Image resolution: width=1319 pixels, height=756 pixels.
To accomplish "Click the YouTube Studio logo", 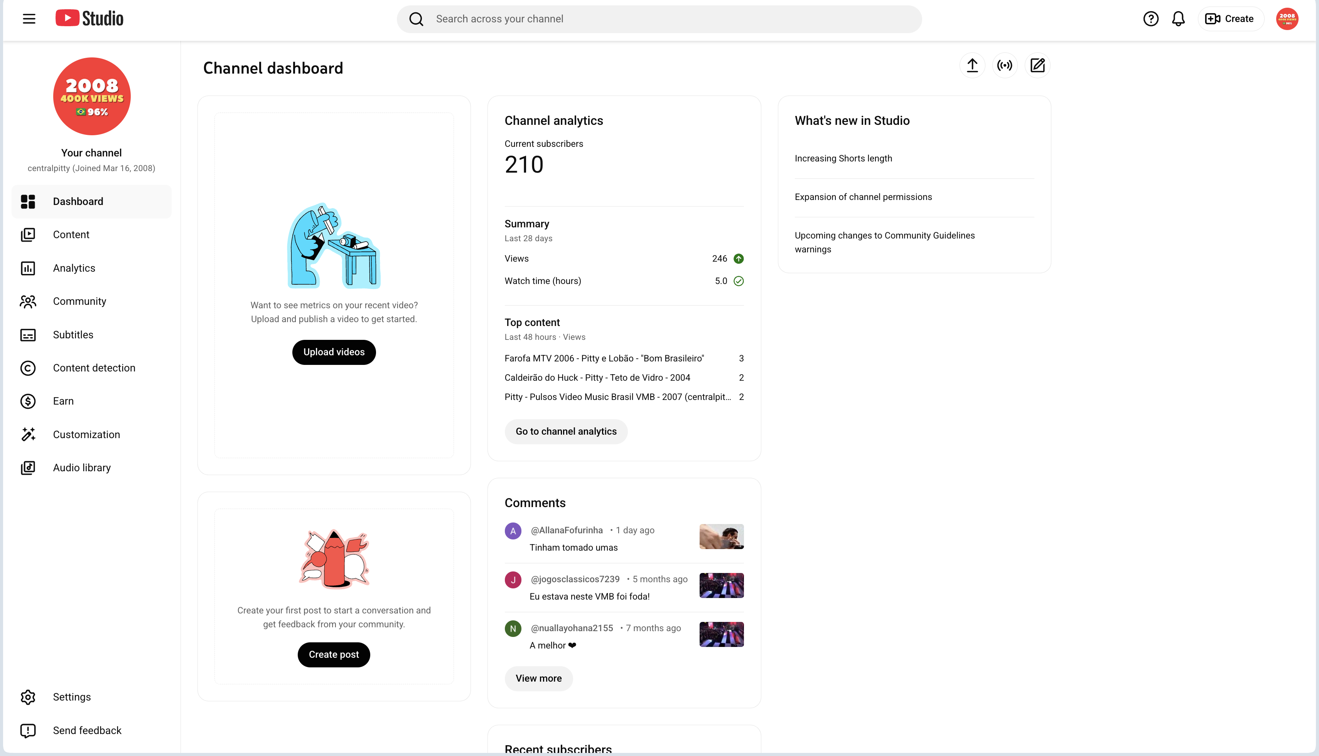I will [89, 19].
